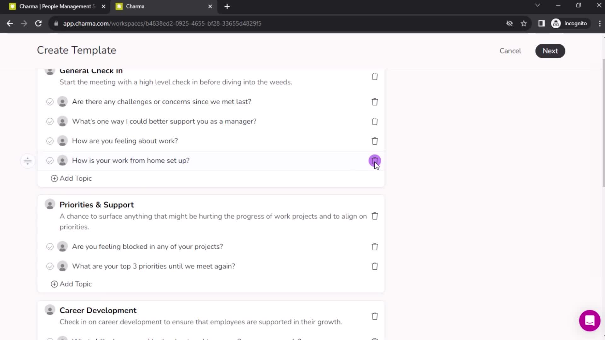Click the 'Cancel' button
The height and width of the screenshot is (340, 605).
pos(510,51)
